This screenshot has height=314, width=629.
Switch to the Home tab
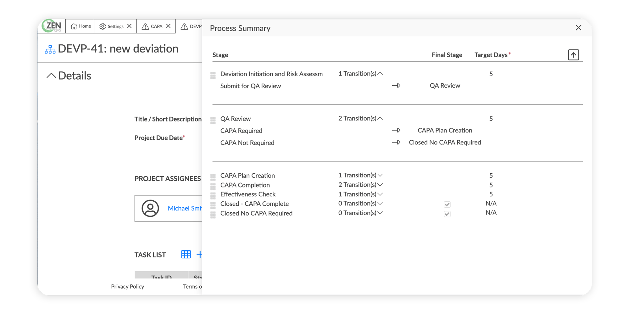click(x=81, y=26)
